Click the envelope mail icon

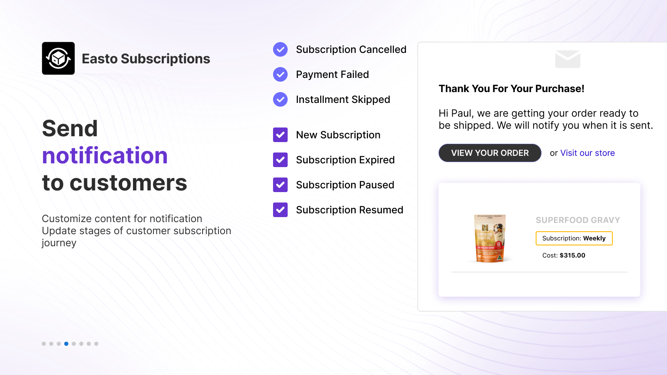[568, 59]
